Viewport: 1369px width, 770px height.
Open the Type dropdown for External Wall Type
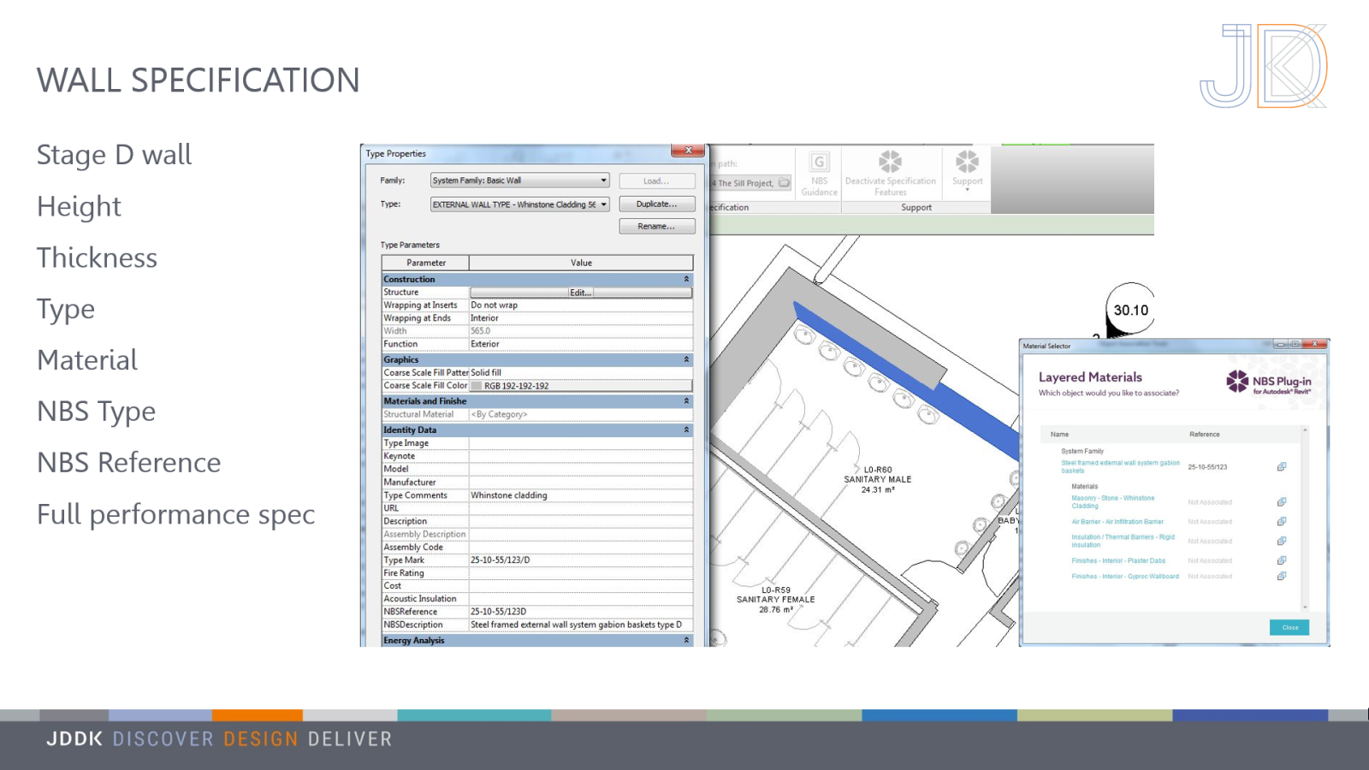point(519,204)
